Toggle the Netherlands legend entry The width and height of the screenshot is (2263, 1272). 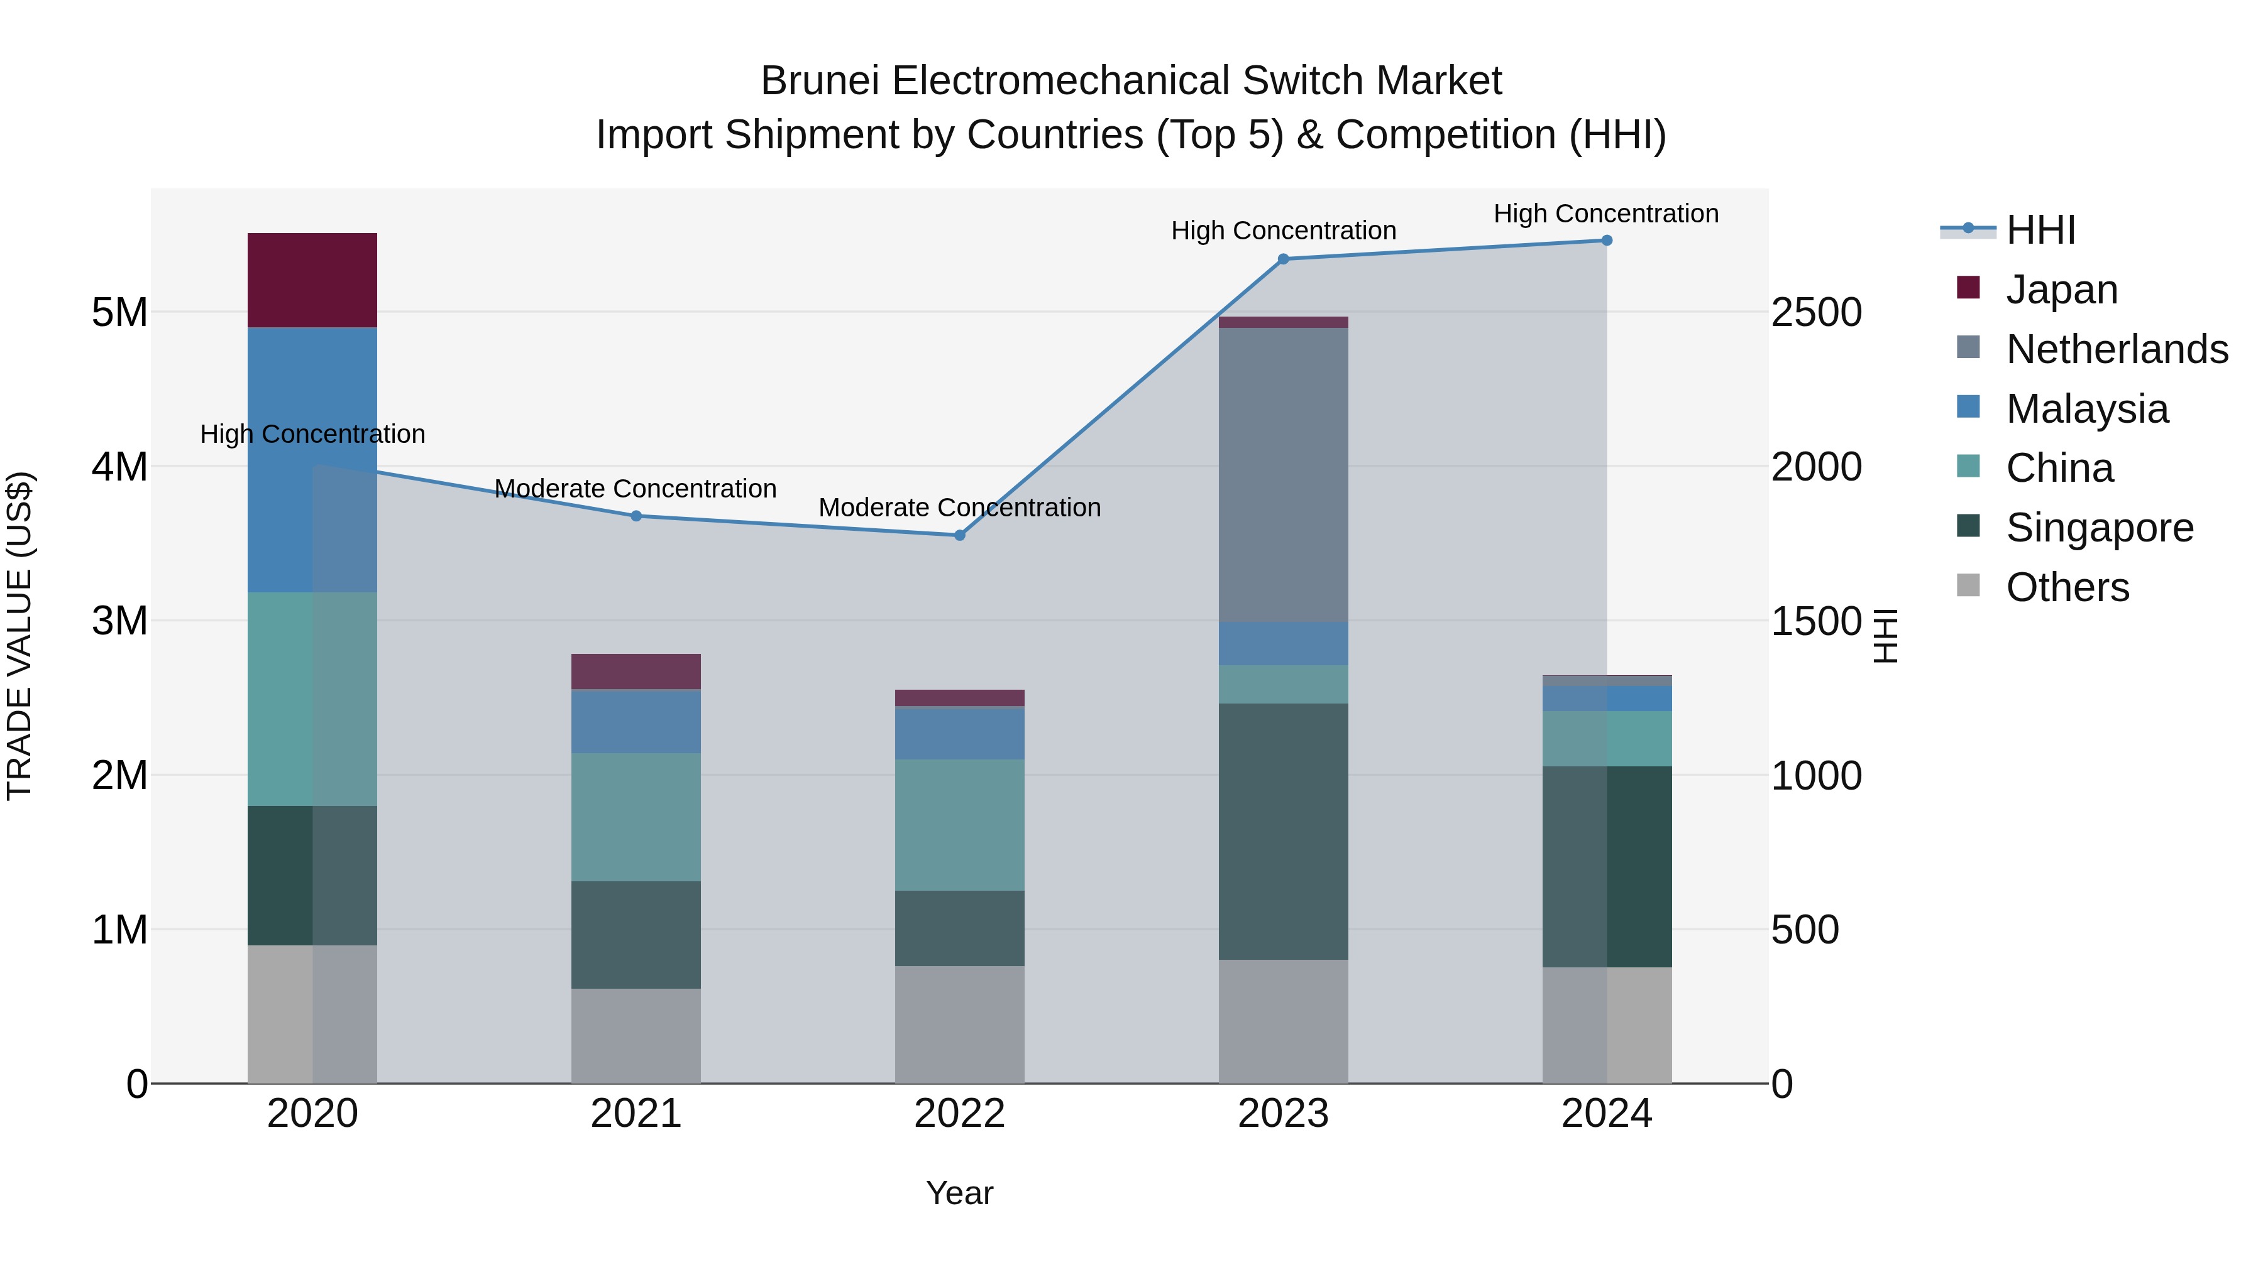click(2093, 349)
